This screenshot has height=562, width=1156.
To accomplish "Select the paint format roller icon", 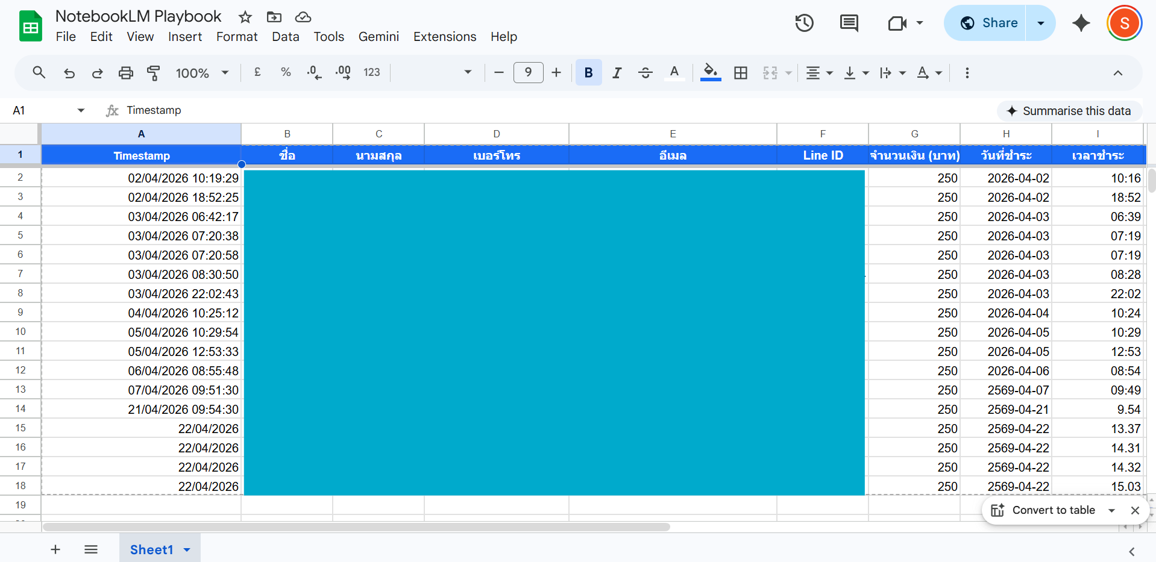I will [x=154, y=73].
